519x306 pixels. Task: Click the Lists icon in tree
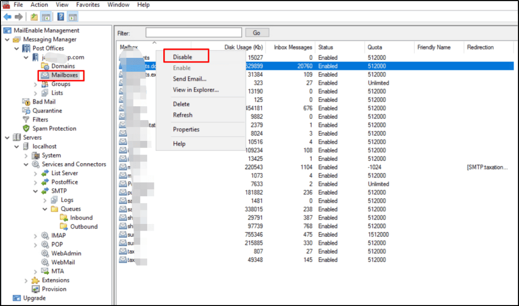(x=45, y=93)
